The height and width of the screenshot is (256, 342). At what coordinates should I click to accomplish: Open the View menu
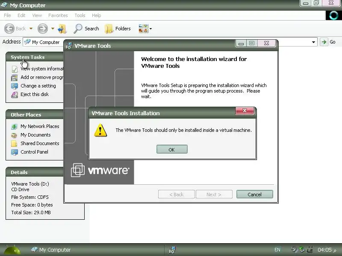pos(37,15)
